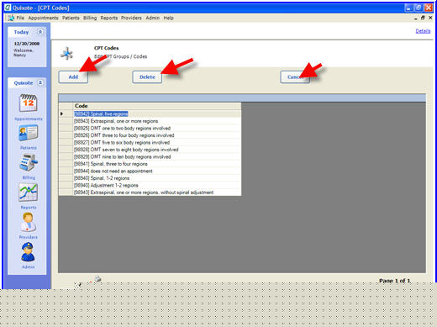Open the Patients sidebar icon
This screenshot has height=327, width=437.
click(28, 133)
